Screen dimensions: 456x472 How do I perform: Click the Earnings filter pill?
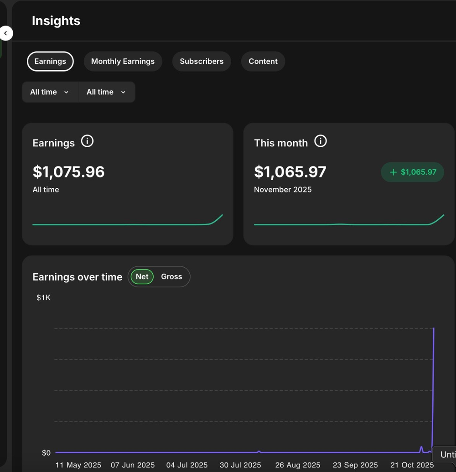(x=50, y=61)
